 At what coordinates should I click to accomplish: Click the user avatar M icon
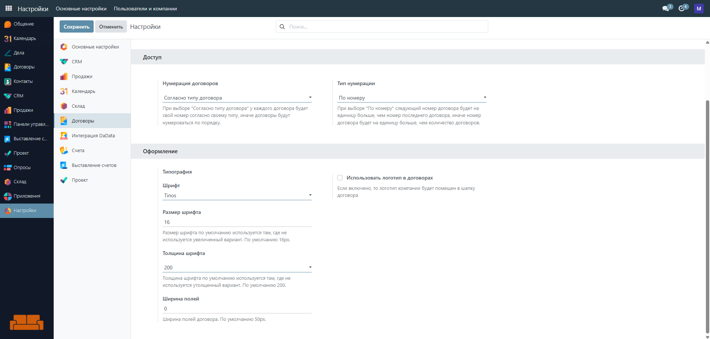click(x=699, y=9)
